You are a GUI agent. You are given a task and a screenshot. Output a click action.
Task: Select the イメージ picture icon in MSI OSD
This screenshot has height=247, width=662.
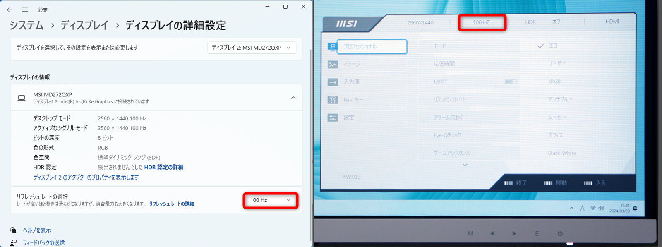[x=333, y=65]
